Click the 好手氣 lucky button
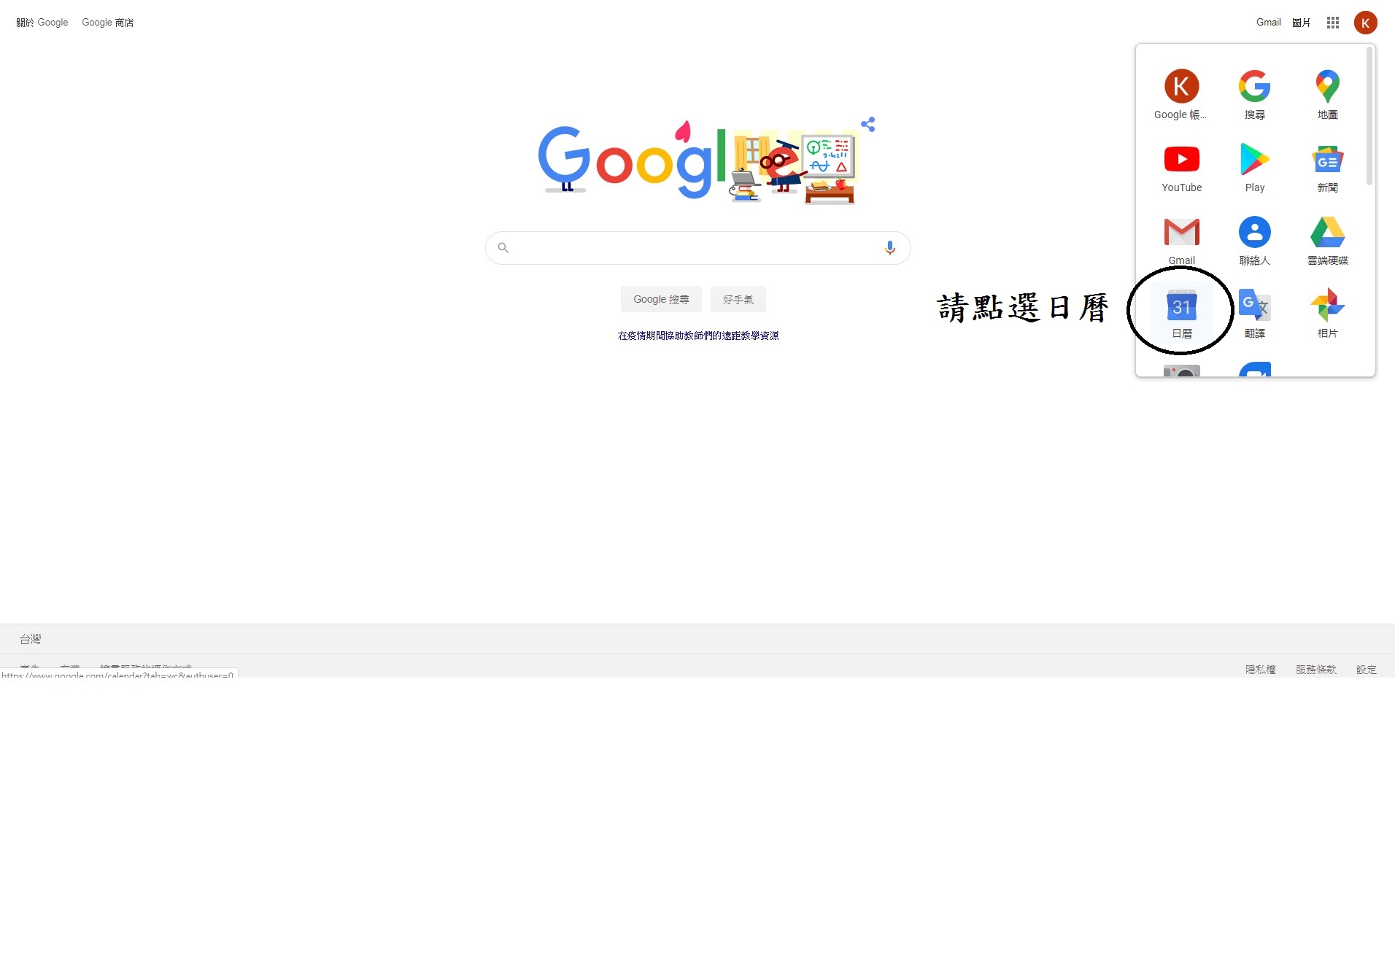This screenshot has height=957, width=1395. coord(738,299)
